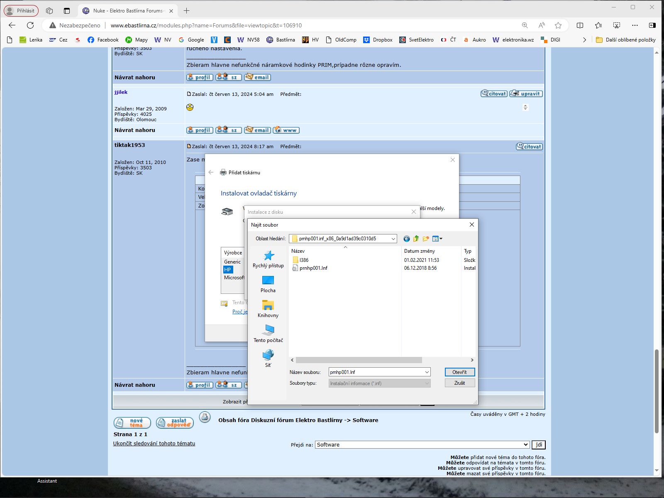Expand the Název souboru dropdown arrow
Image resolution: width=664 pixels, height=498 pixels.
point(427,372)
